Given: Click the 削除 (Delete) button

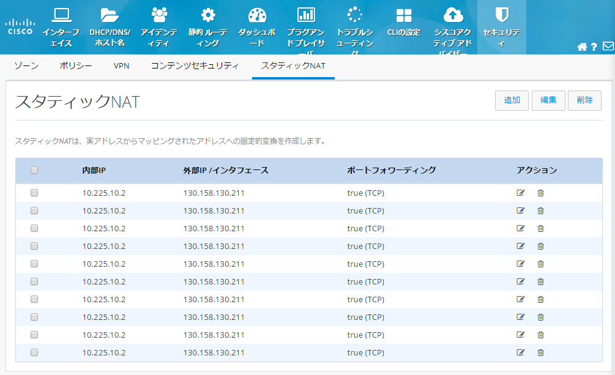Looking at the screenshot, I should (584, 100).
